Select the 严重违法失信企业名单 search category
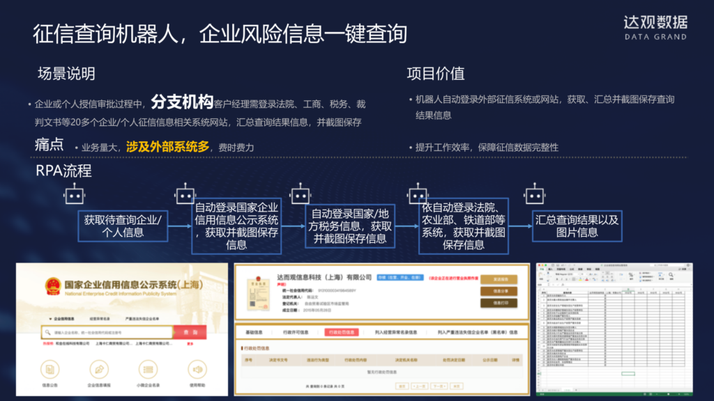 [142, 317]
